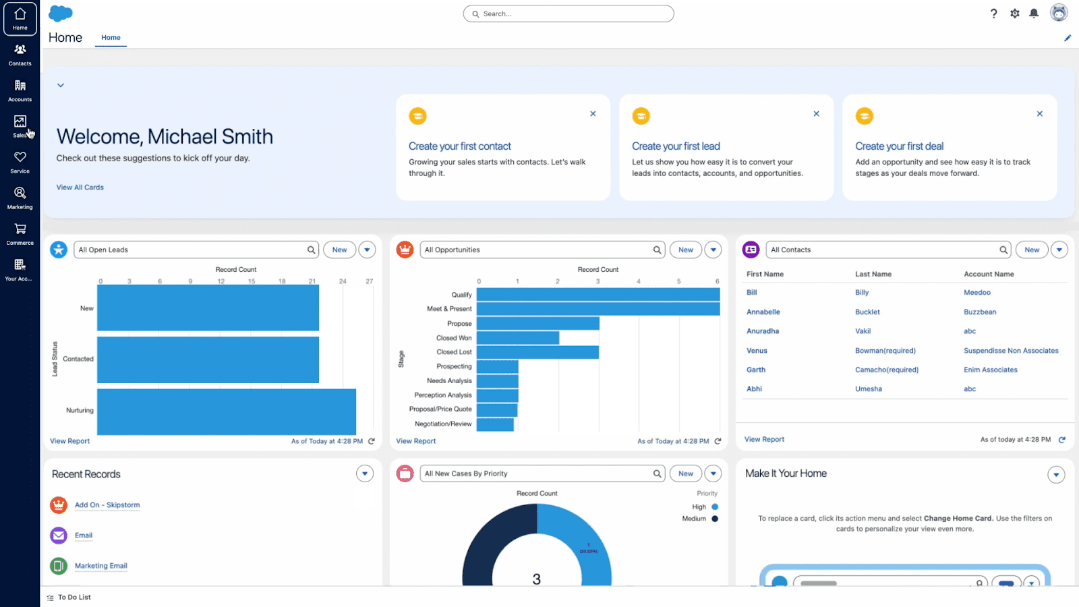Image resolution: width=1079 pixels, height=607 pixels.
Task: Select the Sales icon in the sidebar
Action: [x=20, y=125]
